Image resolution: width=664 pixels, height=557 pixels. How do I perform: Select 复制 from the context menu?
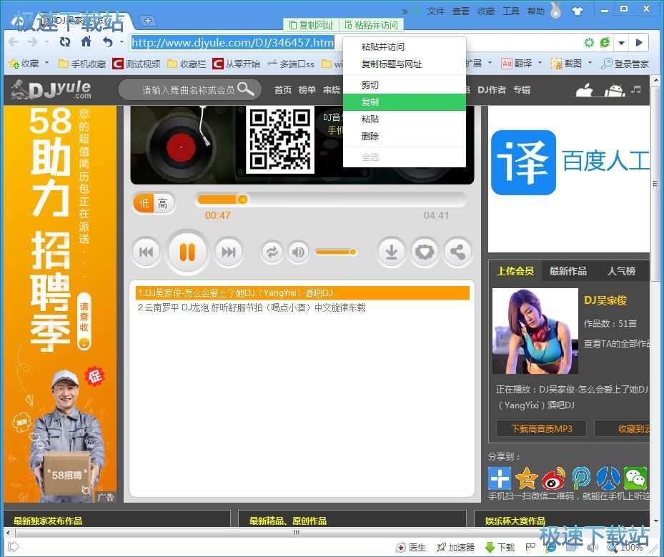point(370,102)
